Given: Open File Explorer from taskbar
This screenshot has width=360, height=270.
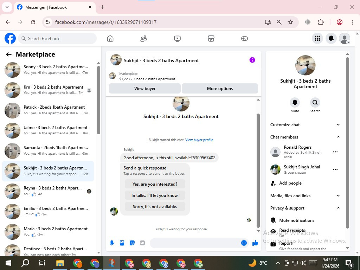Looking at the screenshot, I should click(x=60, y=263).
